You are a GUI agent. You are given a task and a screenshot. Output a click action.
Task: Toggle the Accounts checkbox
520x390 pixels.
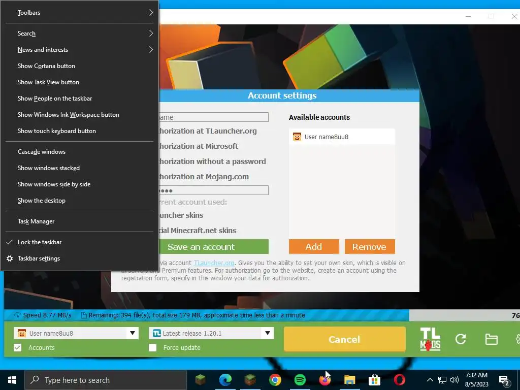click(18, 347)
